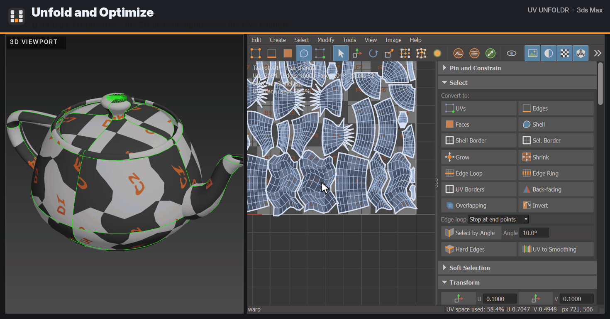
Task: Activate the Rotate tool
Action: [x=373, y=53]
